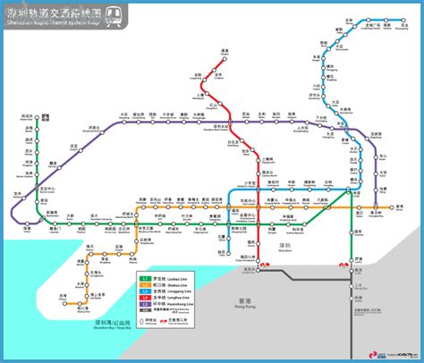Select the Futian Checkpoint station marker
The height and width of the screenshot is (363, 424).
point(258,260)
